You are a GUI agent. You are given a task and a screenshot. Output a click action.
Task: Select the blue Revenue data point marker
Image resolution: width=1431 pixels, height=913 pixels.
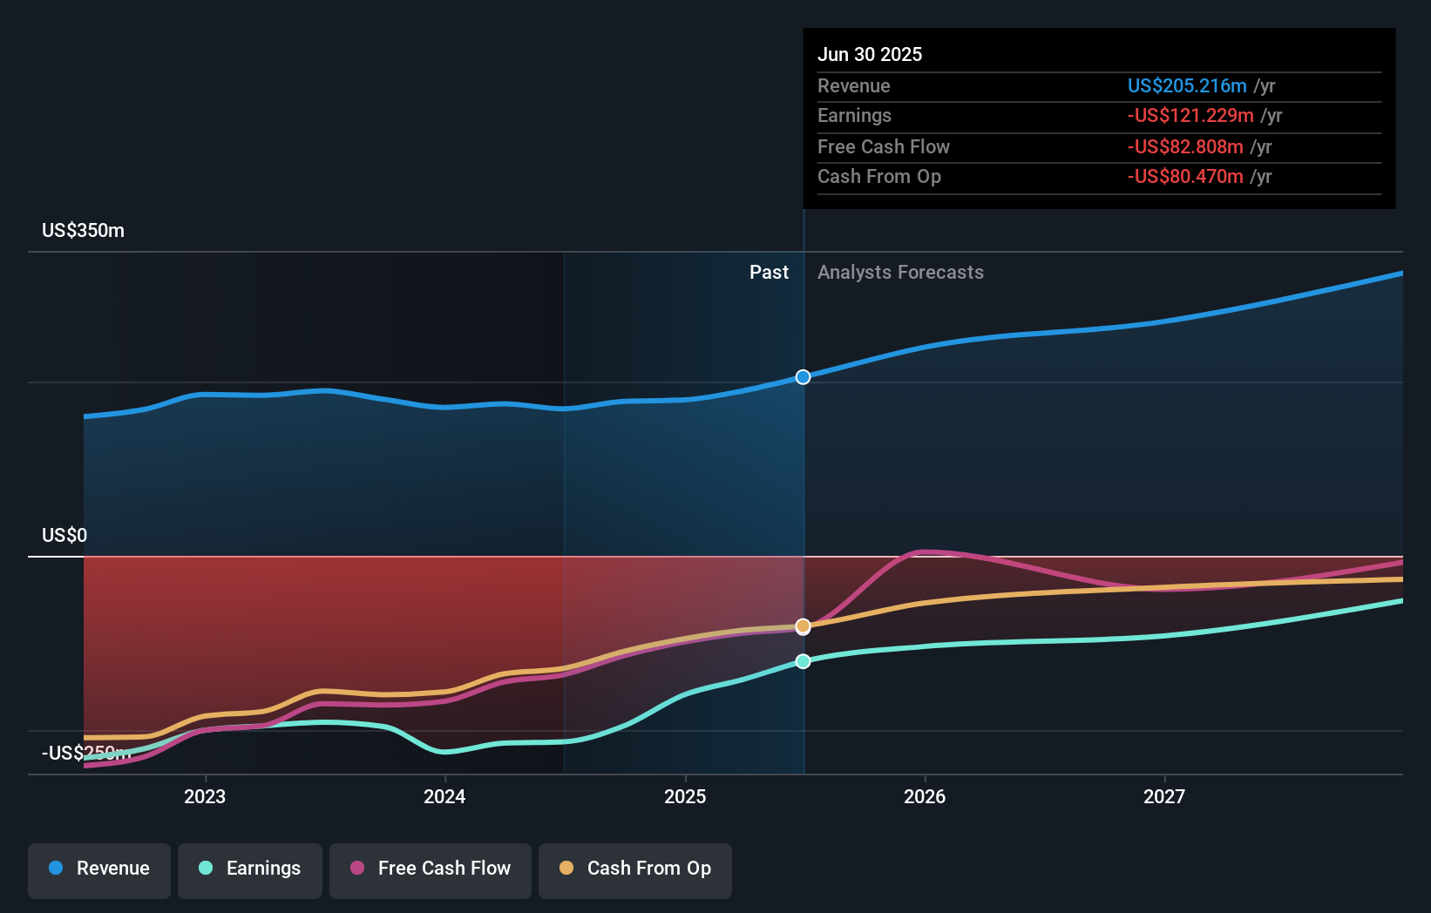[802, 377]
